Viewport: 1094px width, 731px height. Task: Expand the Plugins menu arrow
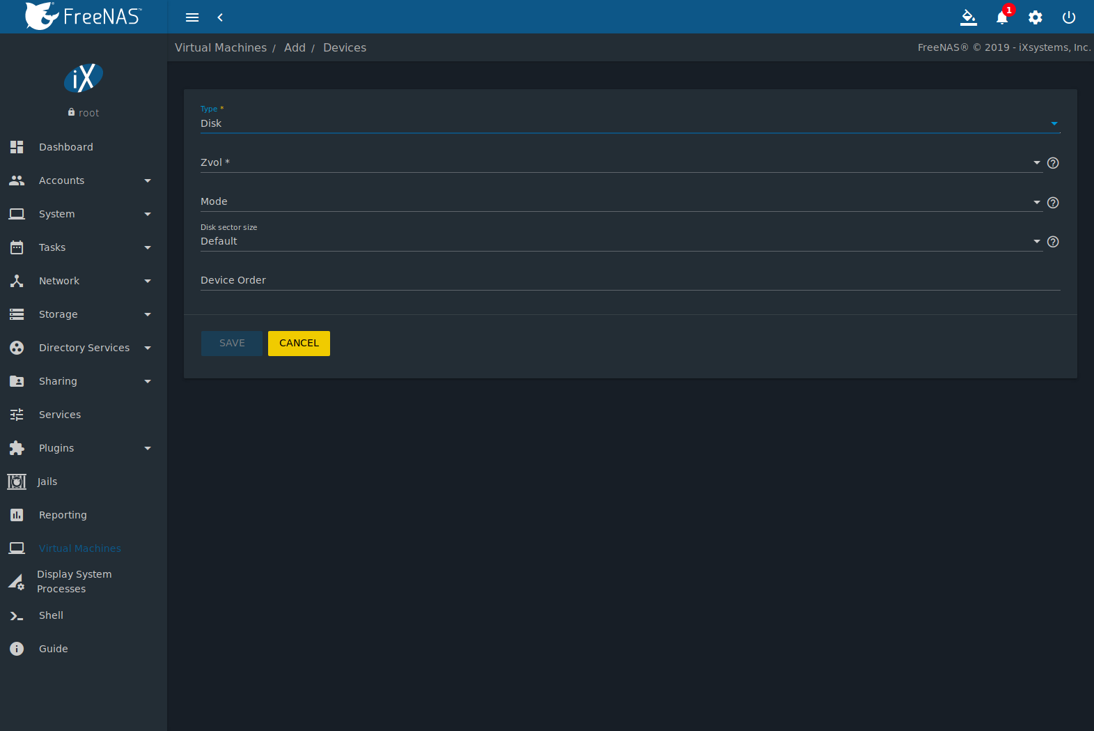point(148,448)
